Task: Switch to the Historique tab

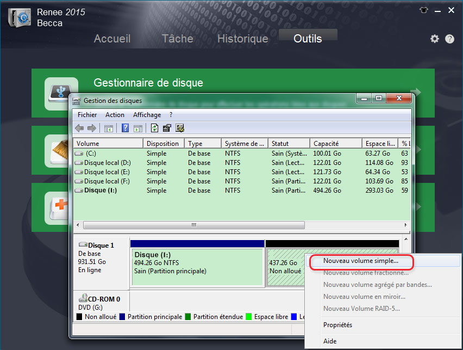Action: click(242, 39)
